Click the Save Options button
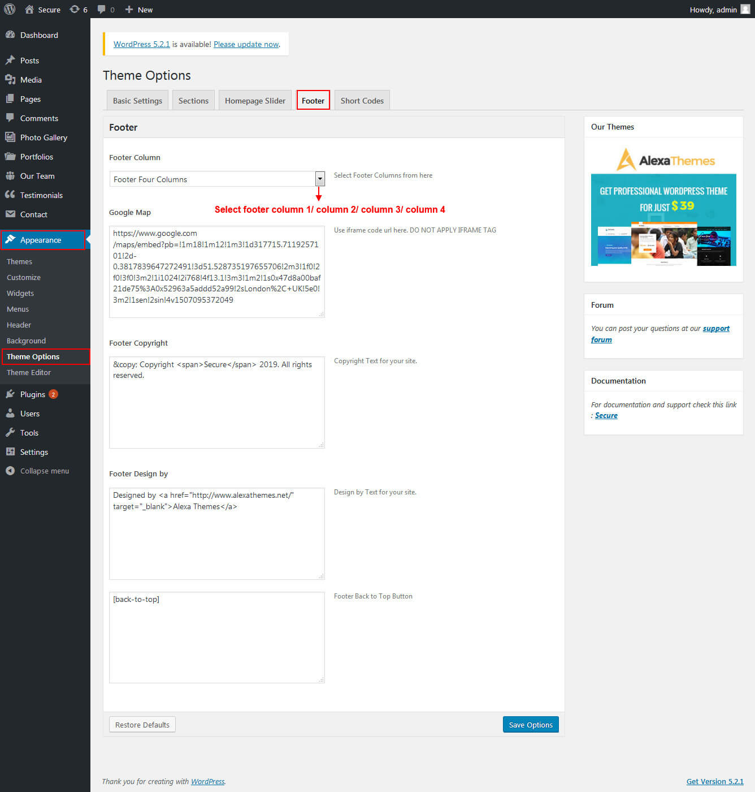Image resolution: width=755 pixels, height=792 pixels. coord(531,725)
